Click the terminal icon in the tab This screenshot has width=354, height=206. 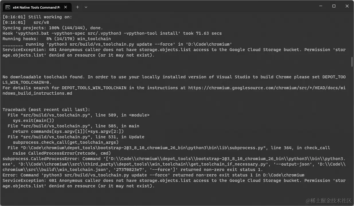[x=8, y=7]
